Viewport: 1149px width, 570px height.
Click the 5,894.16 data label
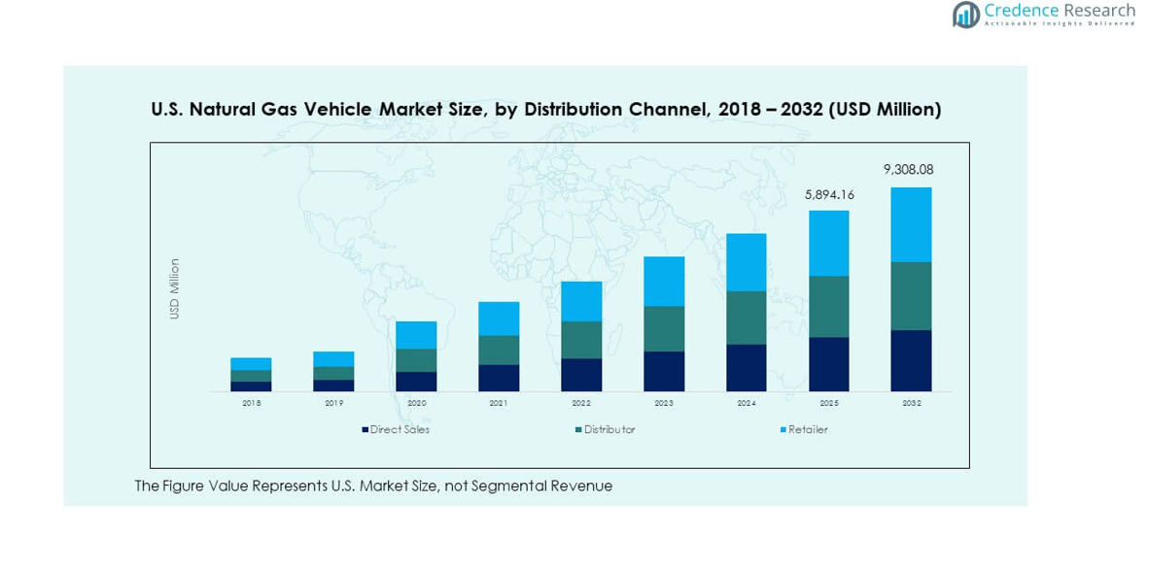coord(829,195)
